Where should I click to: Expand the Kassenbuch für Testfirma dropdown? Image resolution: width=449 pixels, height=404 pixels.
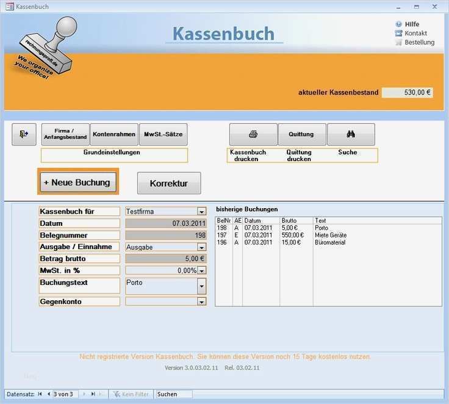[x=201, y=211]
